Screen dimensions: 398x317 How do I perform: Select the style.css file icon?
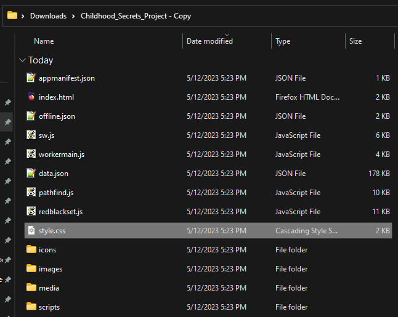pyautogui.click(x=31, y=231)
